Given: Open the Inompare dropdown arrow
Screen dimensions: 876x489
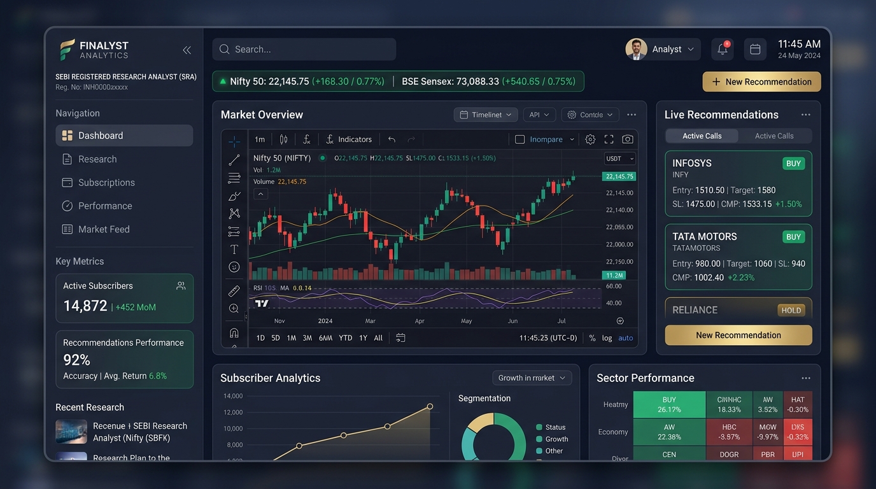Looking at the screenshot, I should (572, 139).
